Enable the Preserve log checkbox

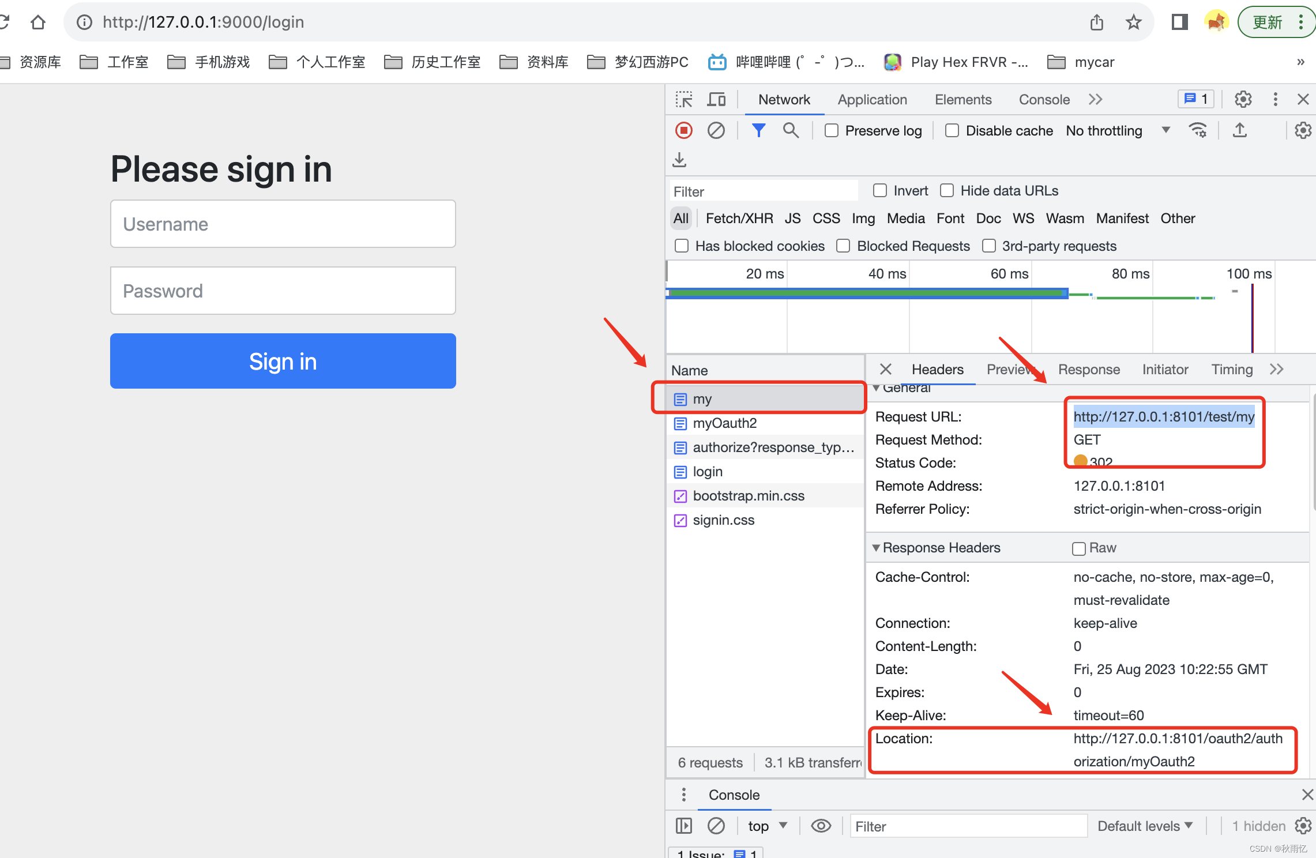click(831, 130)
